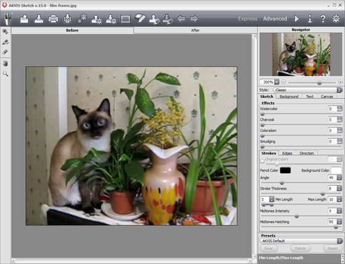
Task: Switch to the Before tab
Action: tap(73, 30)
